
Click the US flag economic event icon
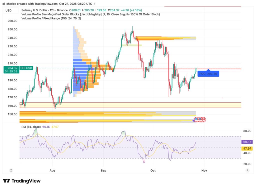[x=197, y=120]
